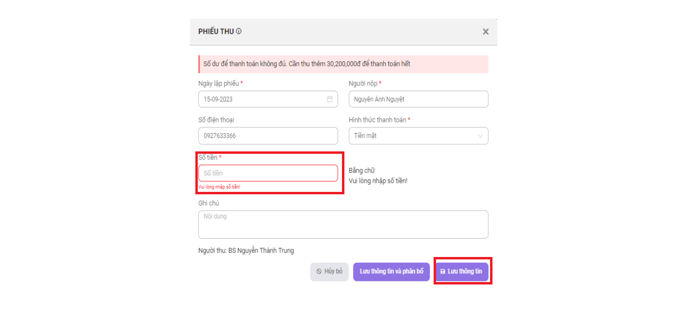683x324 pixels.
Task: Click the floppy disk save icon
Action: pos(443,271)
